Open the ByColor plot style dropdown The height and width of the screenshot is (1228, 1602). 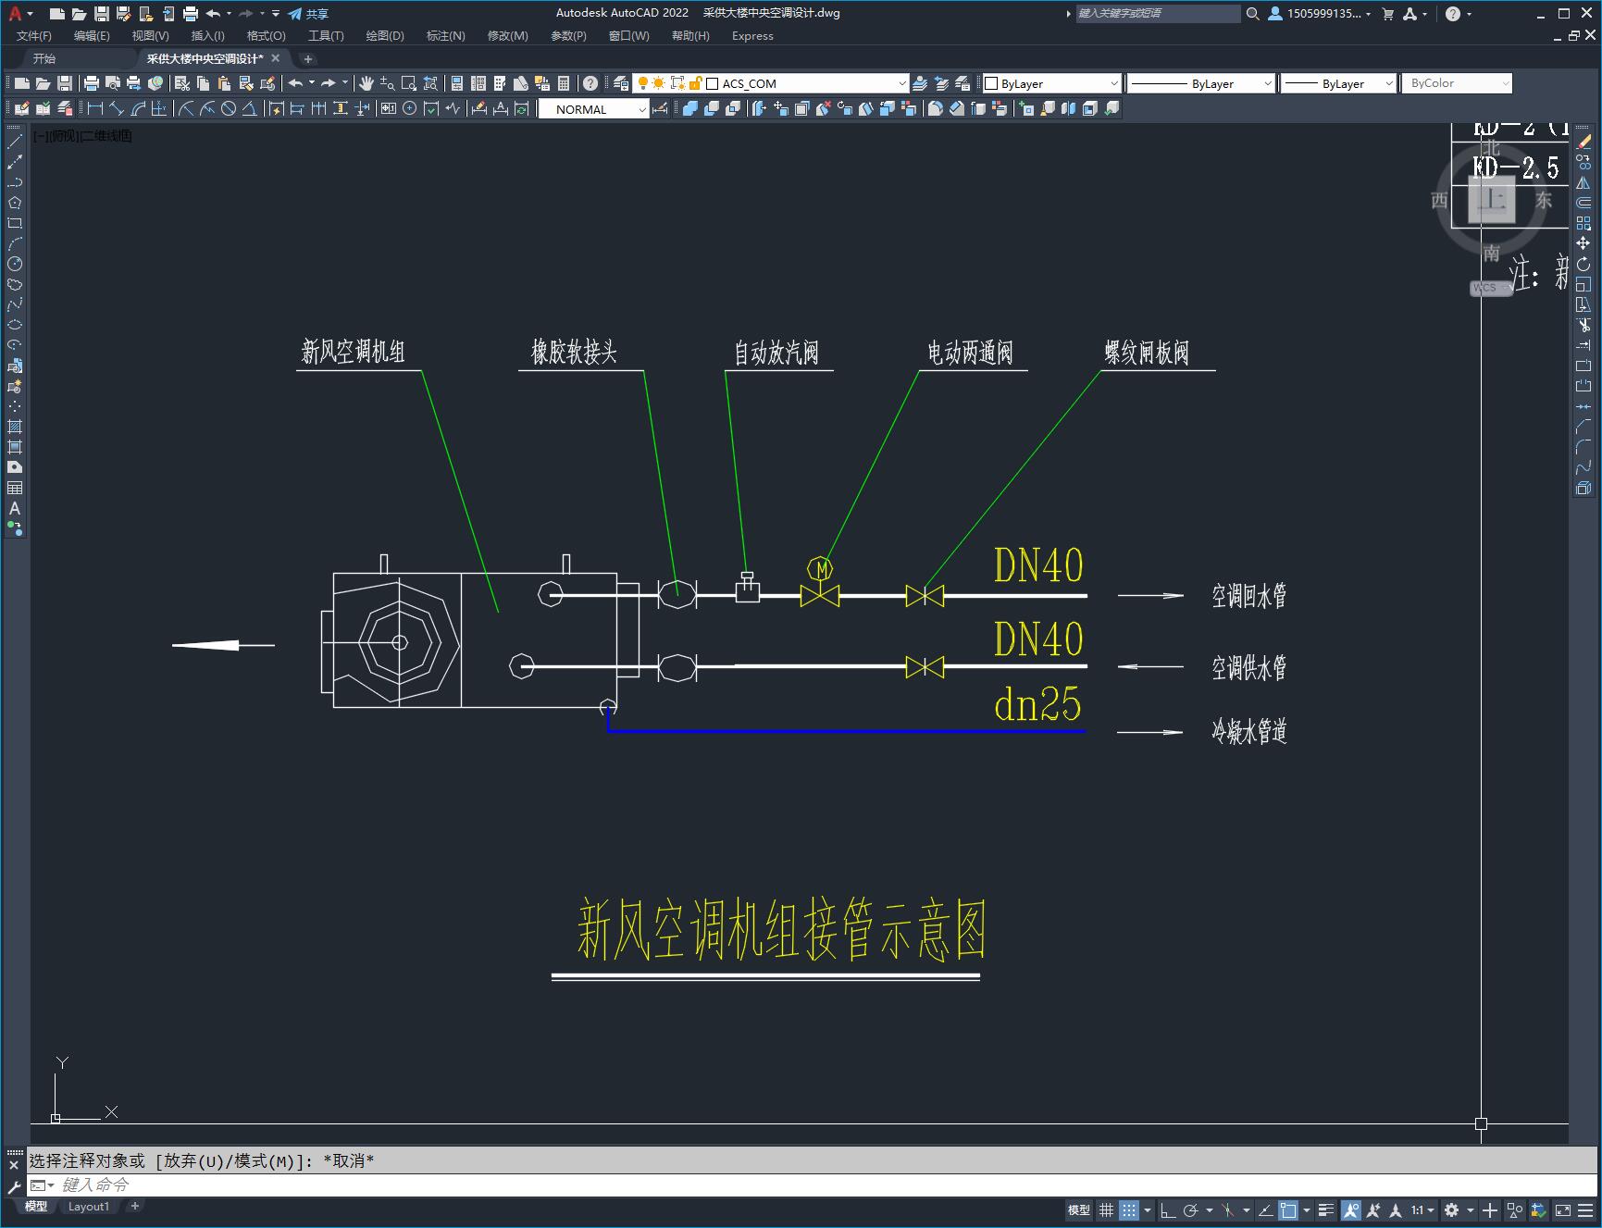(1457, 83)
